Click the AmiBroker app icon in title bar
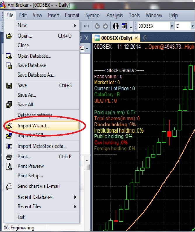Image resolution: width=195 pixels, height=232 pixels. (3, 5)
